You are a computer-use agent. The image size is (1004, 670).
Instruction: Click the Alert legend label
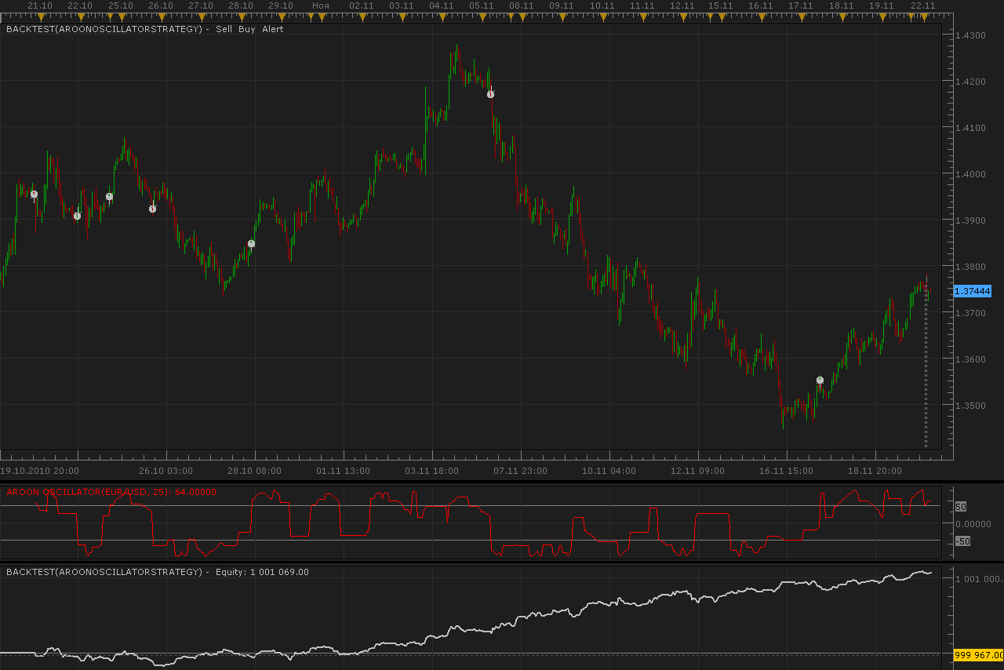coord(273,29)
